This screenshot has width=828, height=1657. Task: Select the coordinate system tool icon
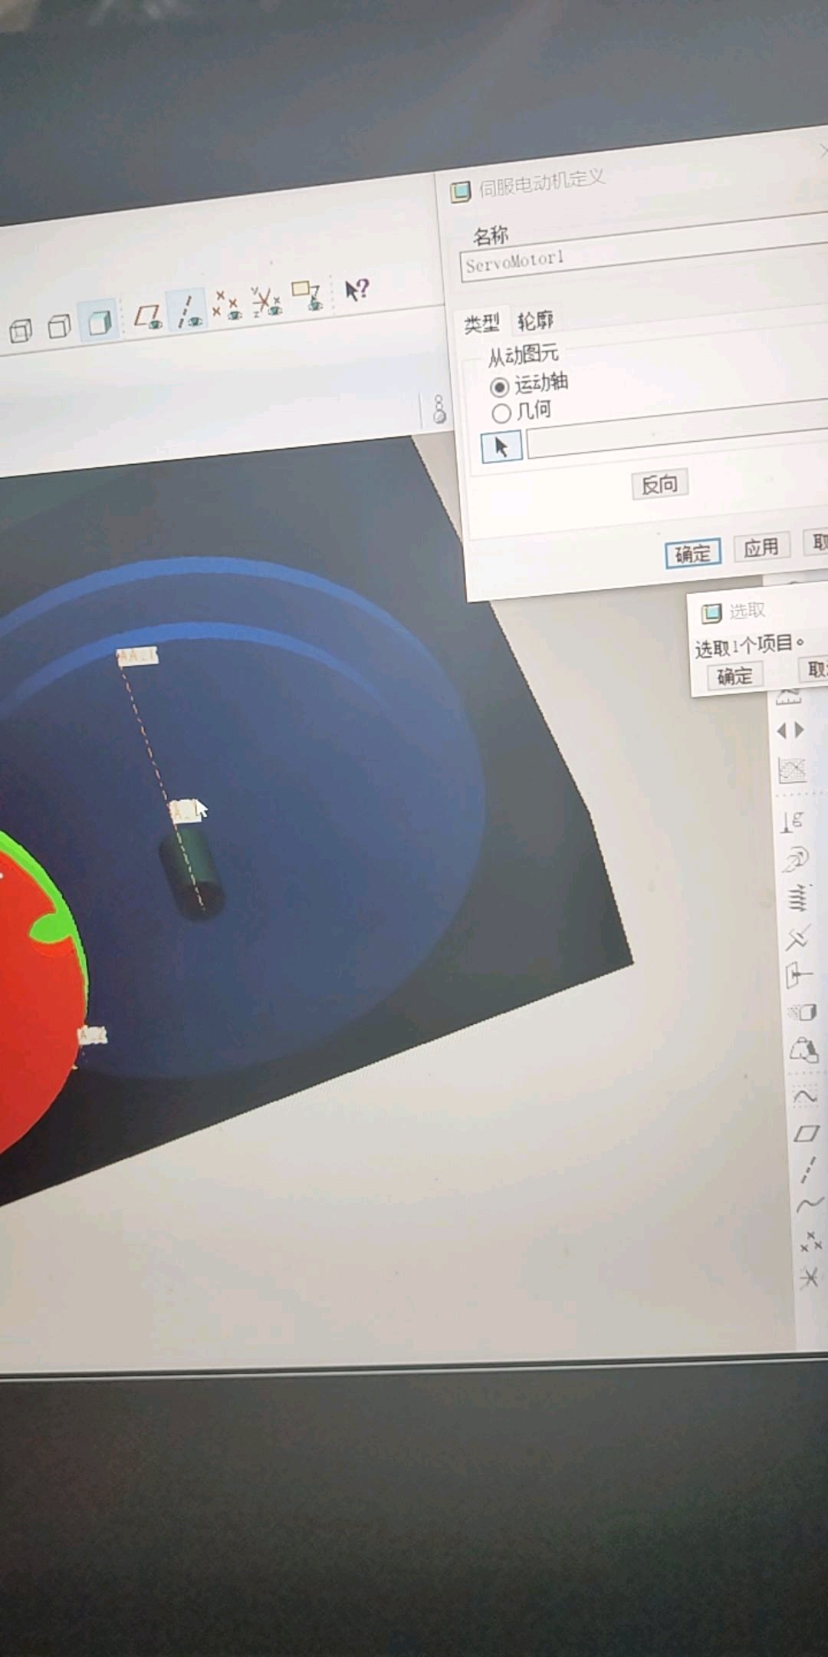(x=810, y=1277)
